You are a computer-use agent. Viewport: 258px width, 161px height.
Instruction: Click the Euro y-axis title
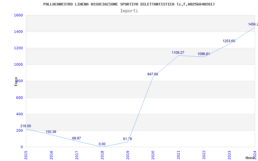pyautogui.click(x=16, y=82)
